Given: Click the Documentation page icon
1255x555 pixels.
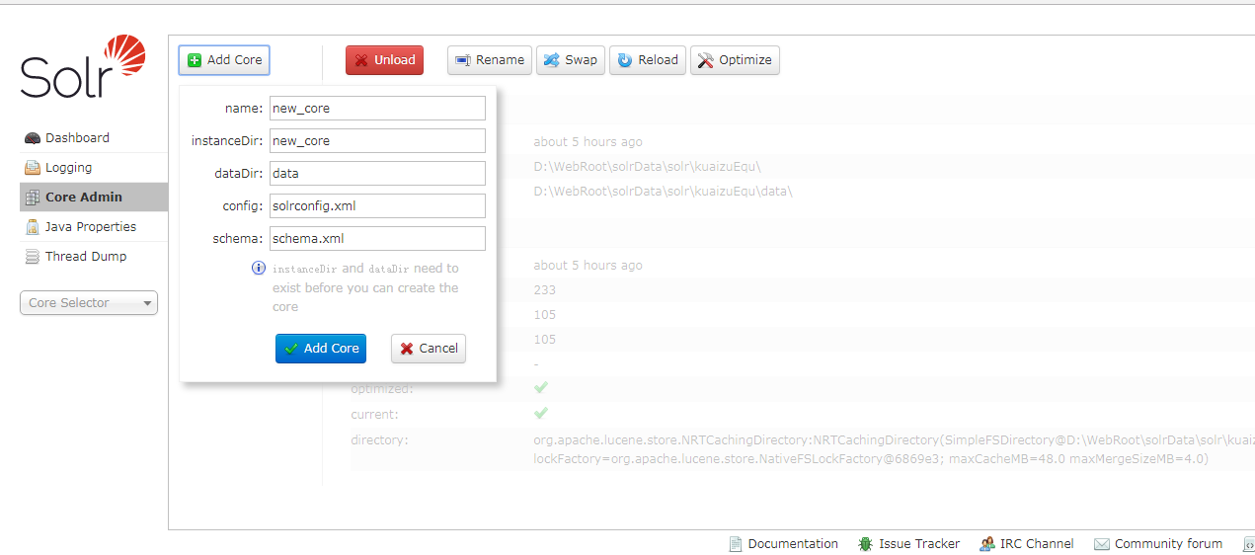Looking at the screenshot, I should (x=736, y=544).
